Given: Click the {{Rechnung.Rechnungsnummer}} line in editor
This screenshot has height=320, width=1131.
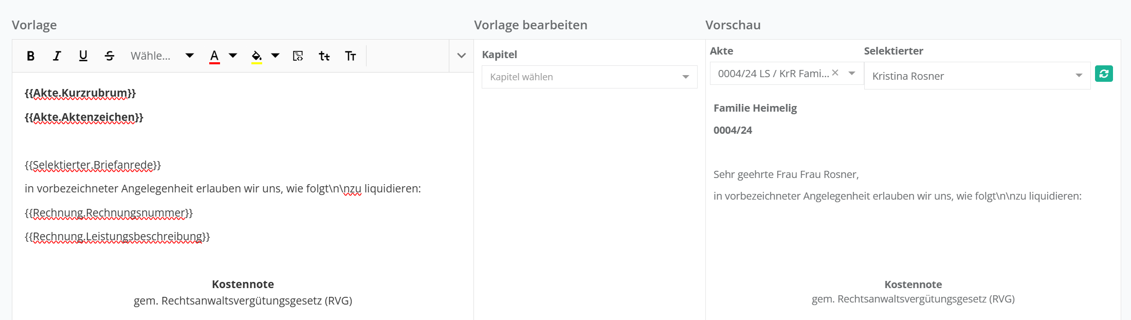Looking at the screenshot, I should point(108,213).
